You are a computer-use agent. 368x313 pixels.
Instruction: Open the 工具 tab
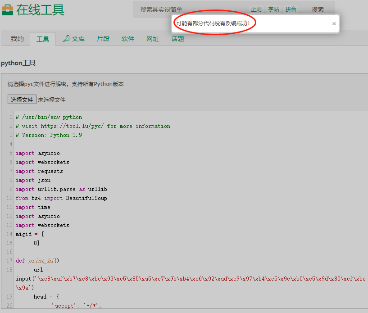[43, 39]
